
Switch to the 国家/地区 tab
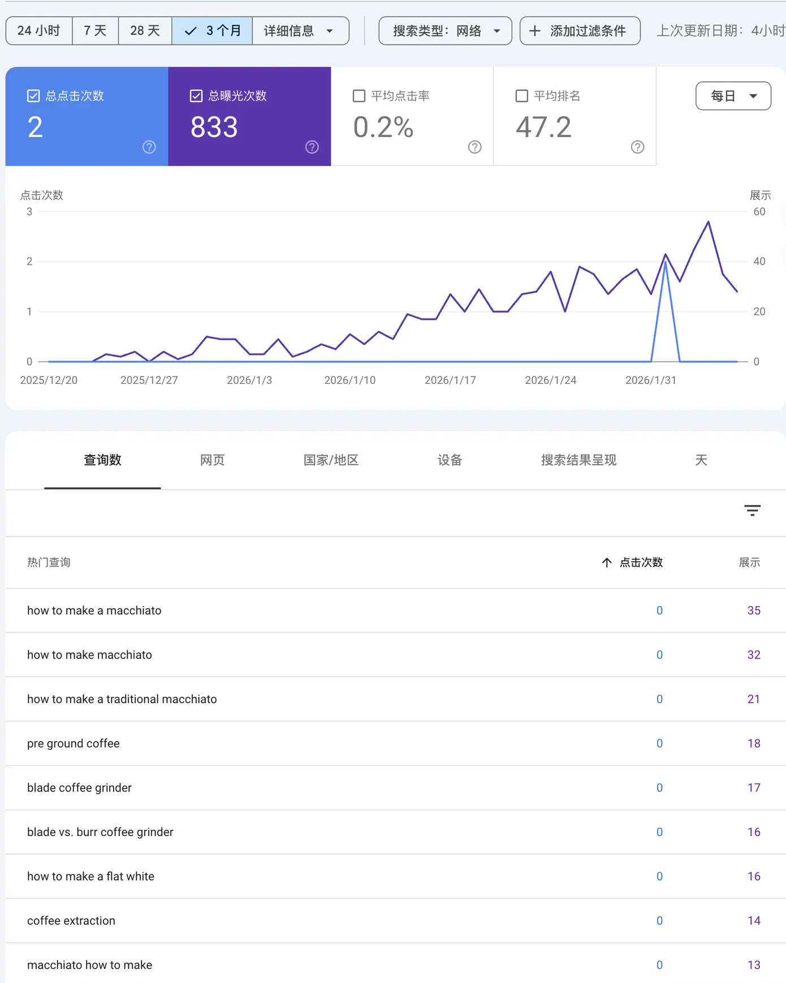click(x=331, y=460)
